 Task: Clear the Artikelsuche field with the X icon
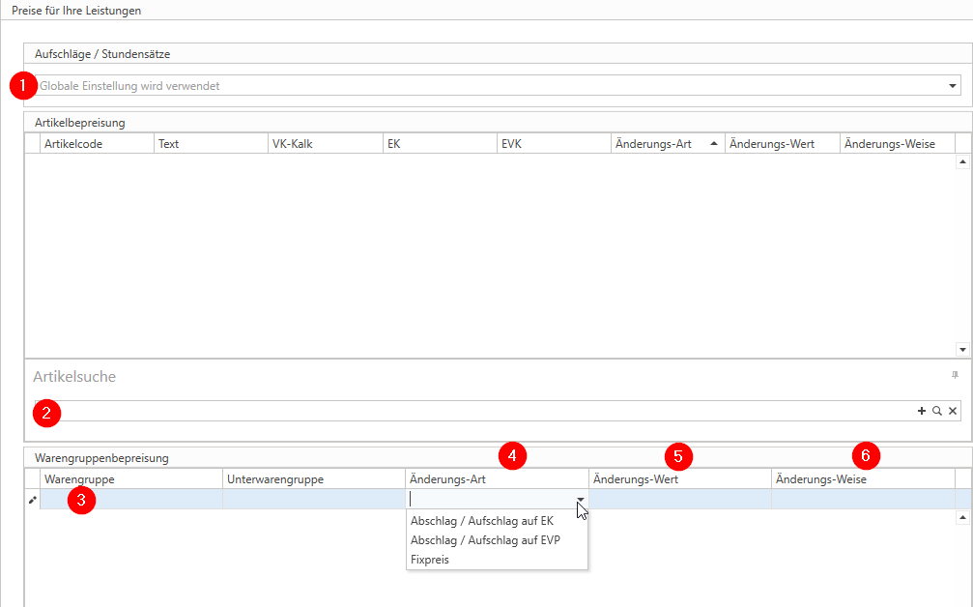[953, 411]
